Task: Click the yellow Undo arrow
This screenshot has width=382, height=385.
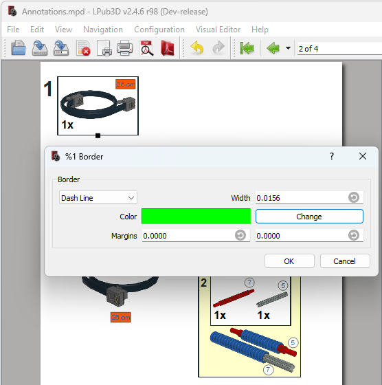Action: point(197,47)
